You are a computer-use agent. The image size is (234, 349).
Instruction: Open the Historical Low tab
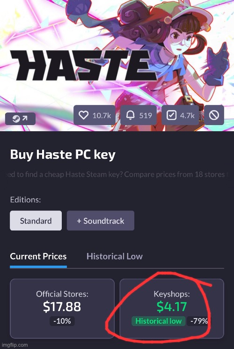(115, 256)
